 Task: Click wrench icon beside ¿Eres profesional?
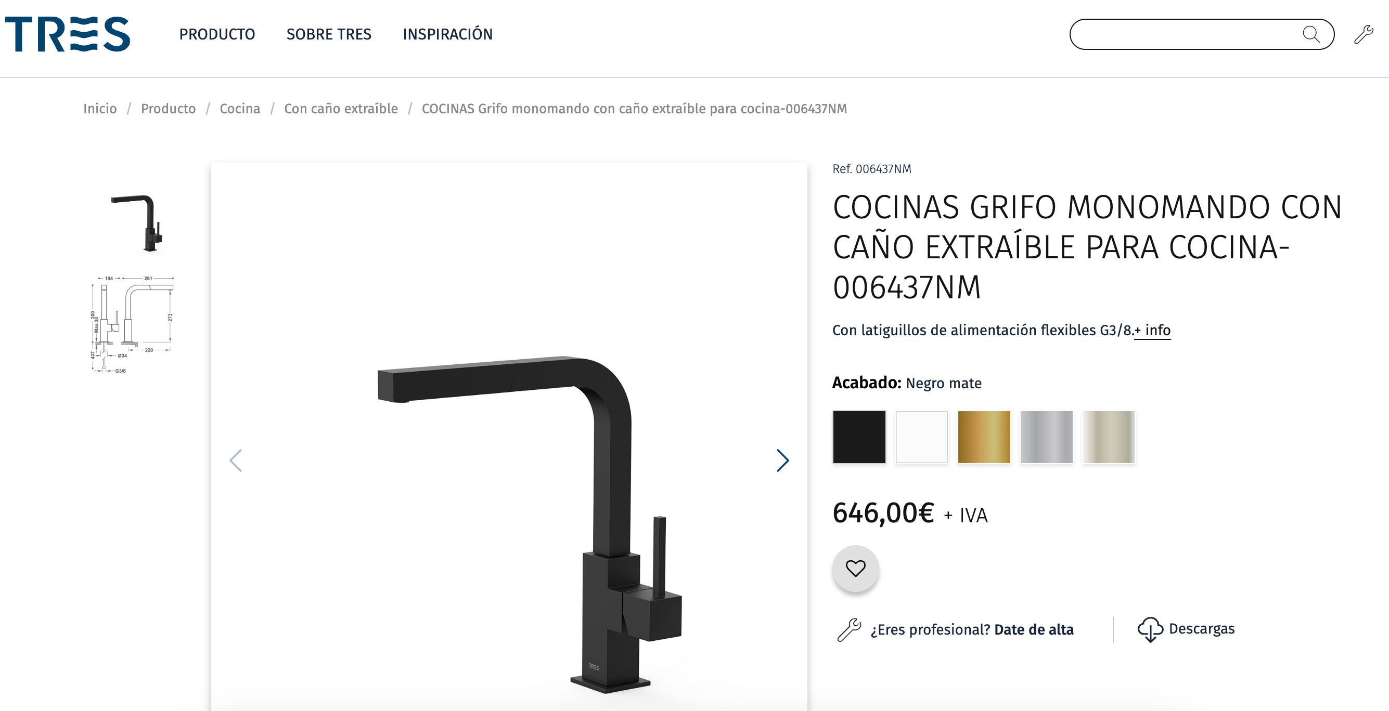[849, 630]
